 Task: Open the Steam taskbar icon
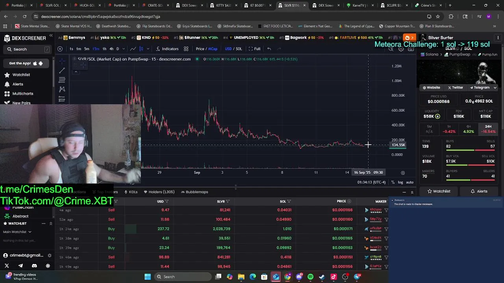[x=322, y=277]
